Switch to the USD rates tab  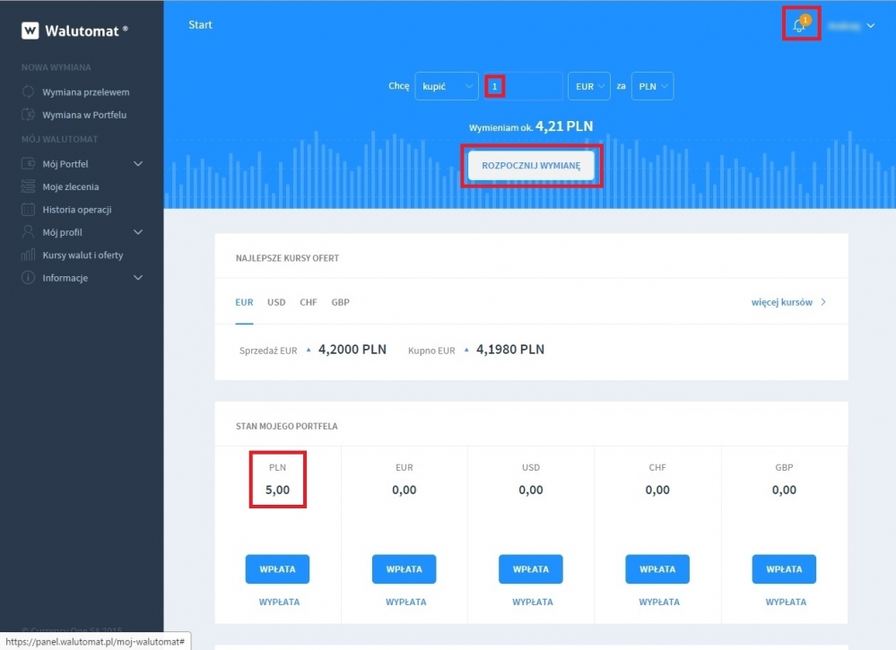tap(276, 302)
